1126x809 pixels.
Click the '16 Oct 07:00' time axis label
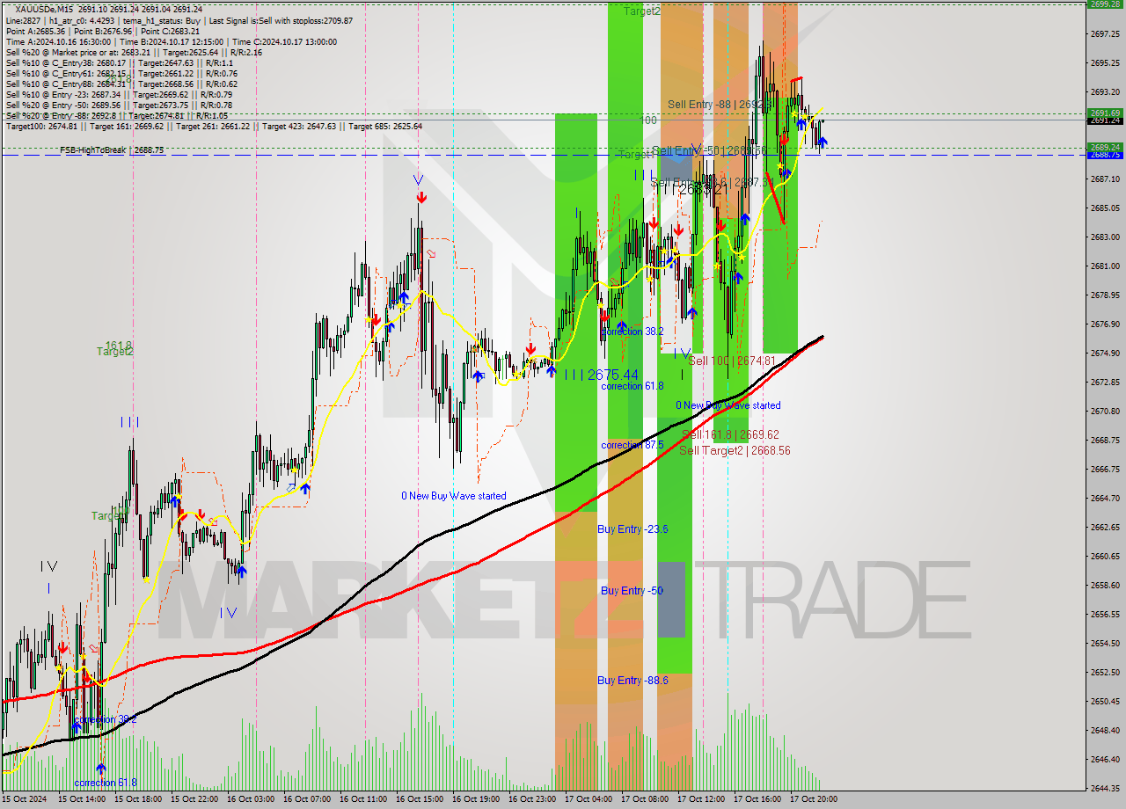pos(306,799)
